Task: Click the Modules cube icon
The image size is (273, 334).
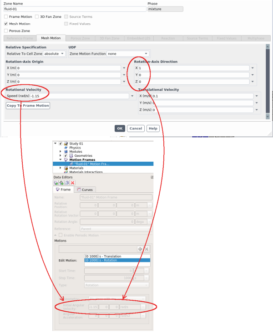Action: click(x=66, y=152)
